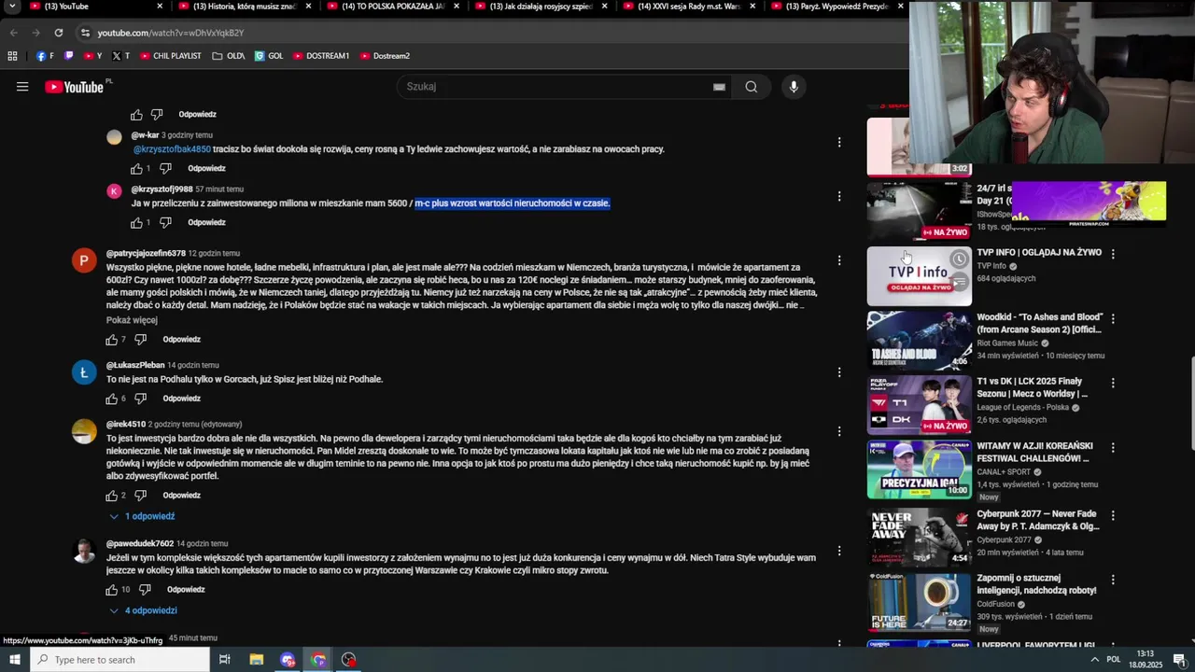The image size is (1195, 672).
Task: Go back with the browser arrow
Action: (x=14, y=33)
